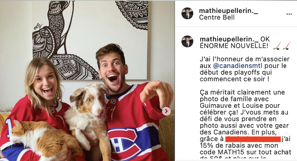Select the "ÉNORME NOUVELLE!" caption text
297x161 pixels.
pos(234,46)
